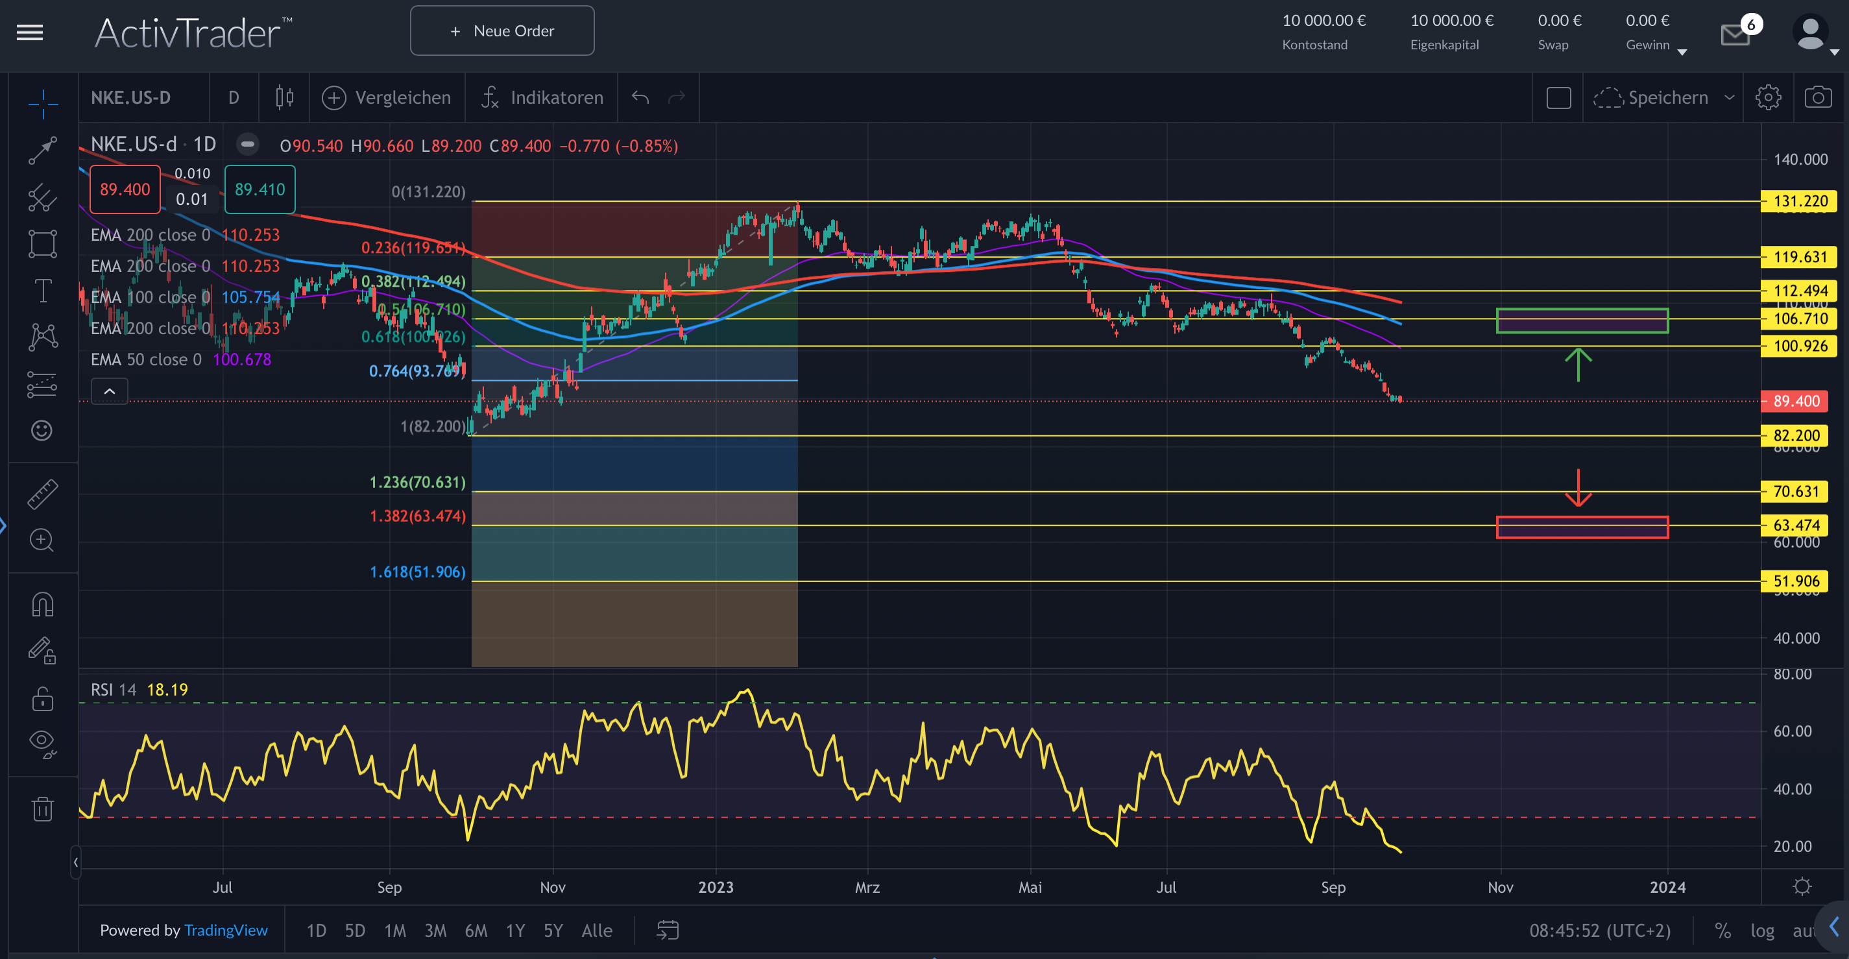Select the text annotation tool

click(x=42, y=291)
